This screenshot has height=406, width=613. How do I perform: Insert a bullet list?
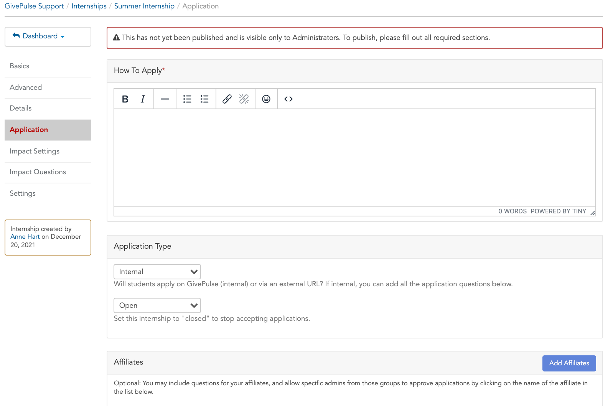click(187, 99)
